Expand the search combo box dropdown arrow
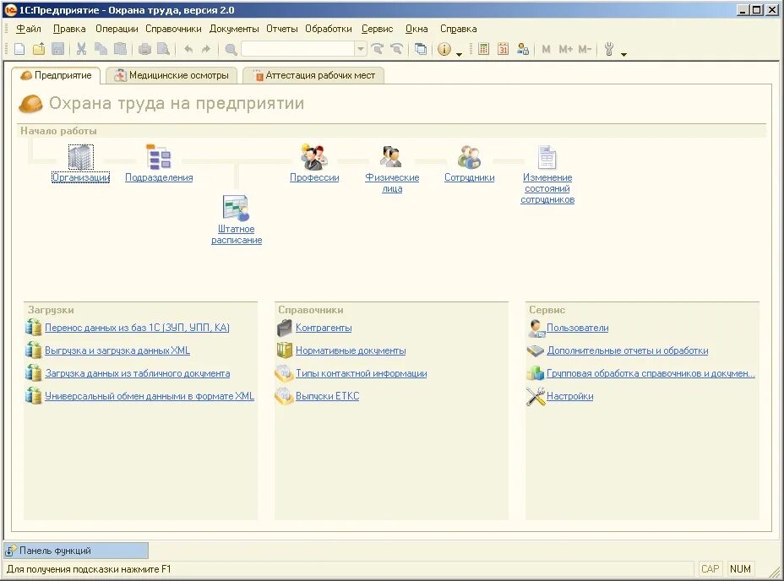 [361, 49]
